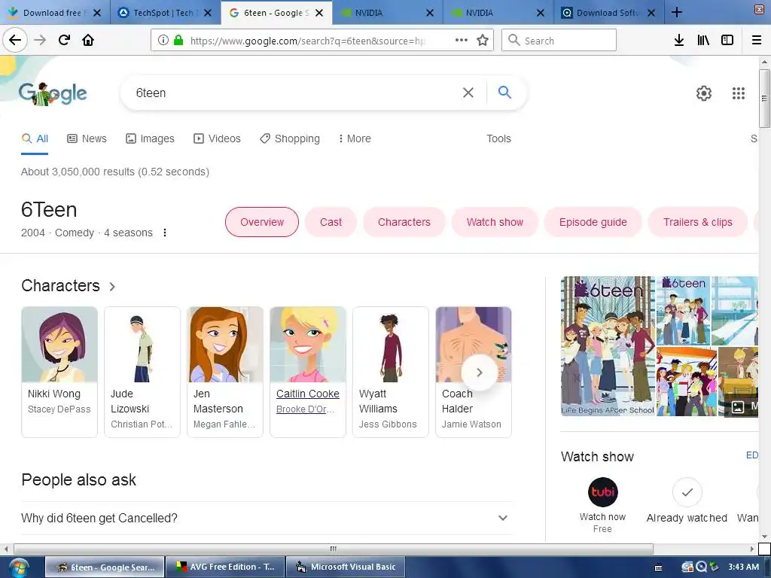The width and height of the screenshot is (771, 578).
Task: Click the horizontal page scrollbar thumb
Action: 334,549
